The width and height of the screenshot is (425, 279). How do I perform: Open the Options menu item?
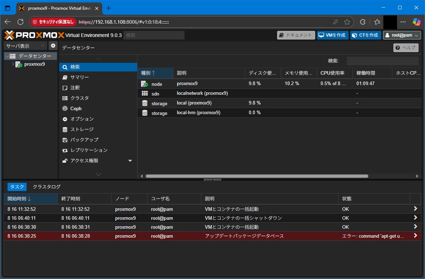(x=98, y=119)
